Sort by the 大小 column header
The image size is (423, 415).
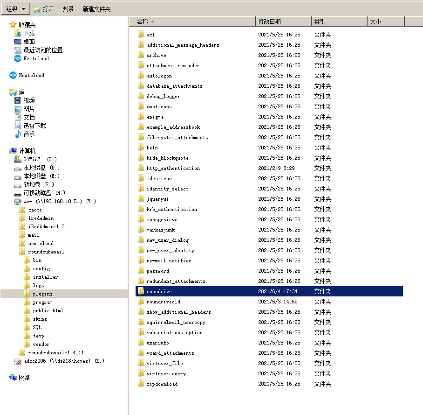point(386,21)
